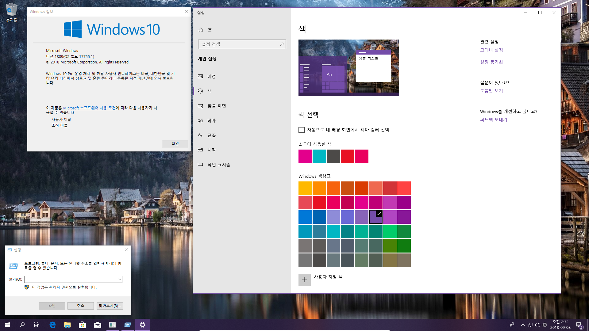Open the People icon in system tray
589x331 pixels.
coord(512,325)
